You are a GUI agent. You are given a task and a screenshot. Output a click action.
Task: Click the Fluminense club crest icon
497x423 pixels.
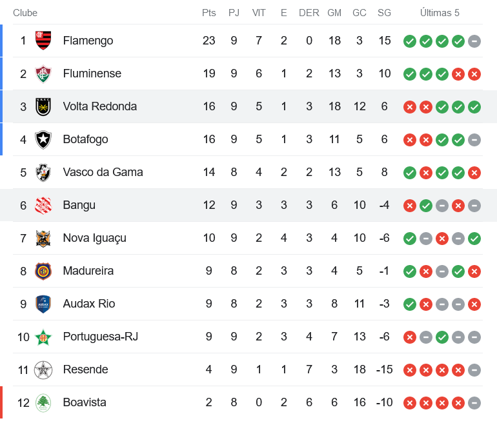pyautogui.click(x=43, y=74)
